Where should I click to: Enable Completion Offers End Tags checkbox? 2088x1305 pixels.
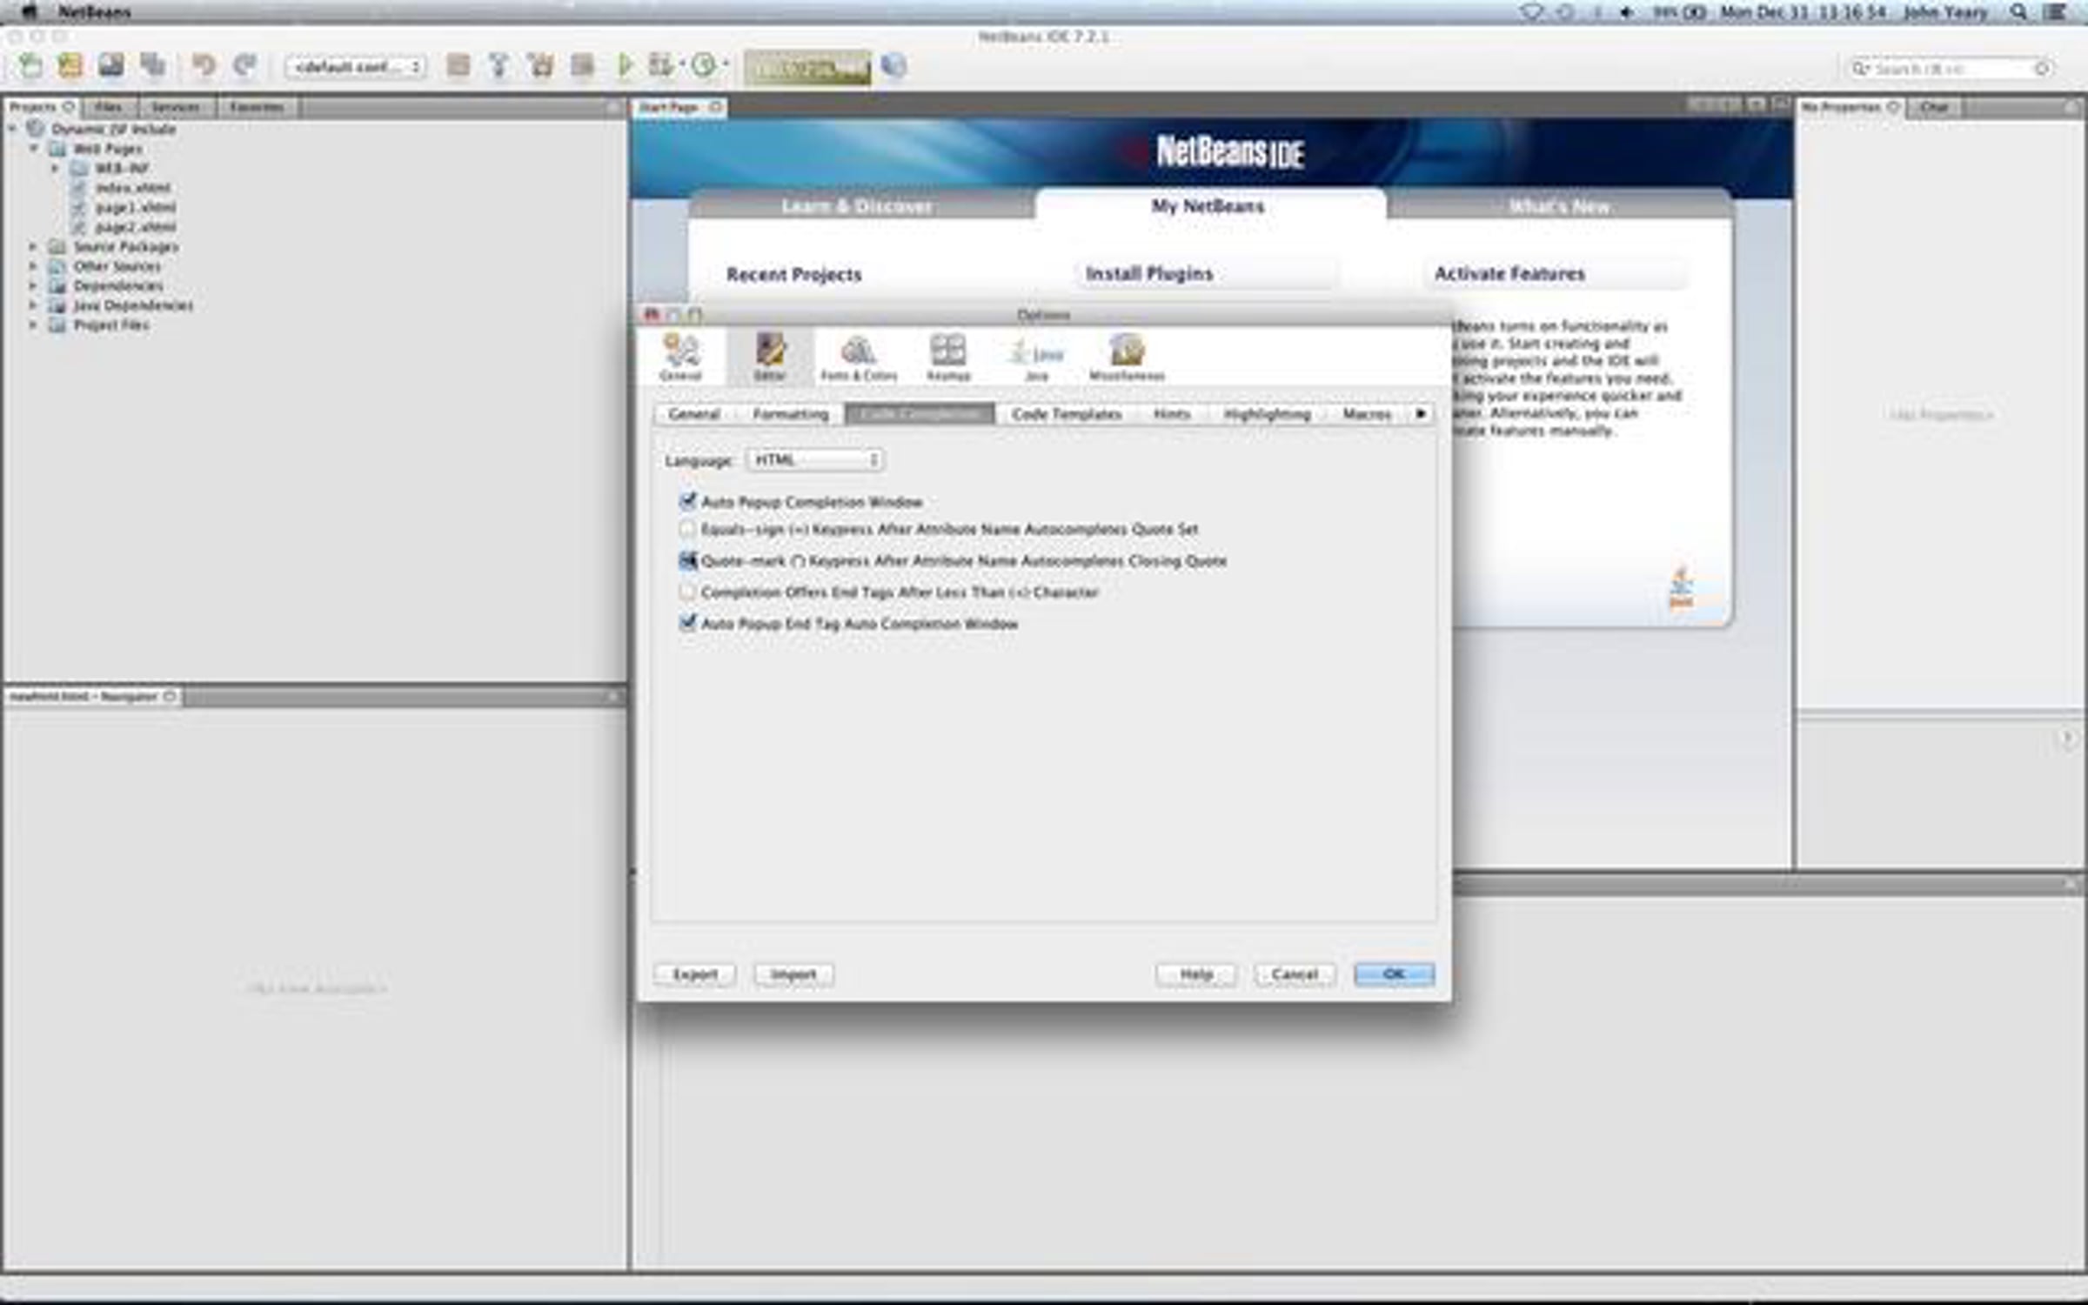[688, 592]
